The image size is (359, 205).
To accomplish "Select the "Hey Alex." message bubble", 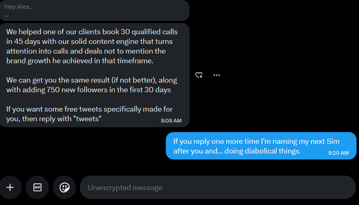I will pos(94,10).
